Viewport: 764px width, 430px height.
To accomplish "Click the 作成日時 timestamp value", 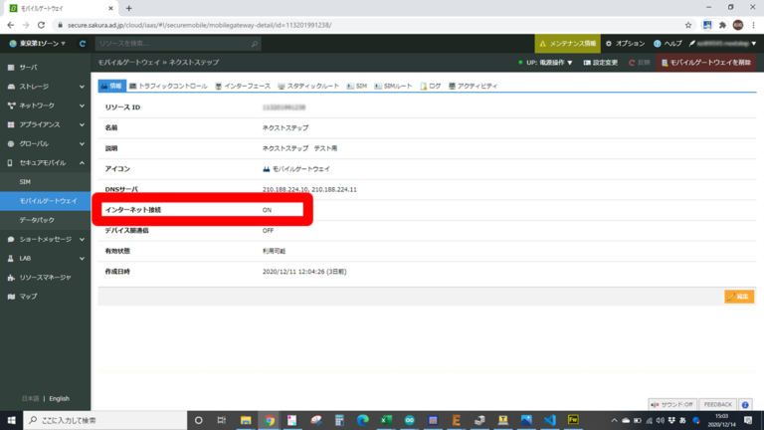I will 304,272.
